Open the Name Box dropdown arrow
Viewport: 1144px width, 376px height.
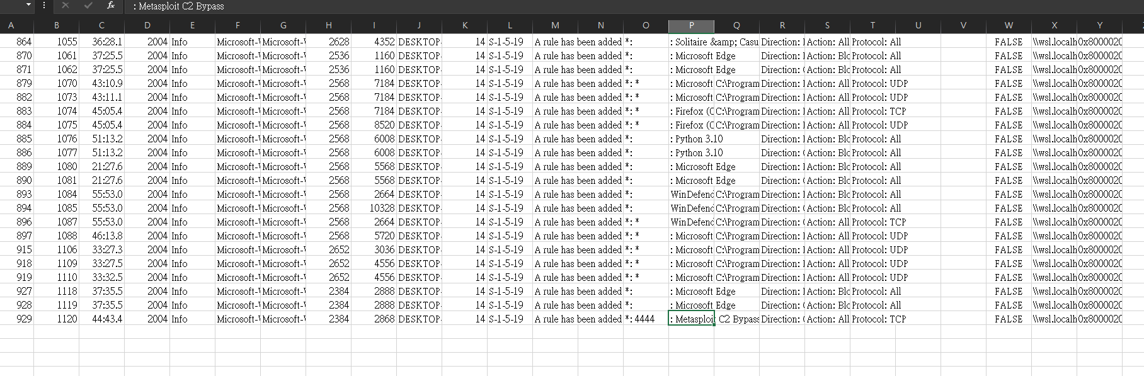click(28, 5)
